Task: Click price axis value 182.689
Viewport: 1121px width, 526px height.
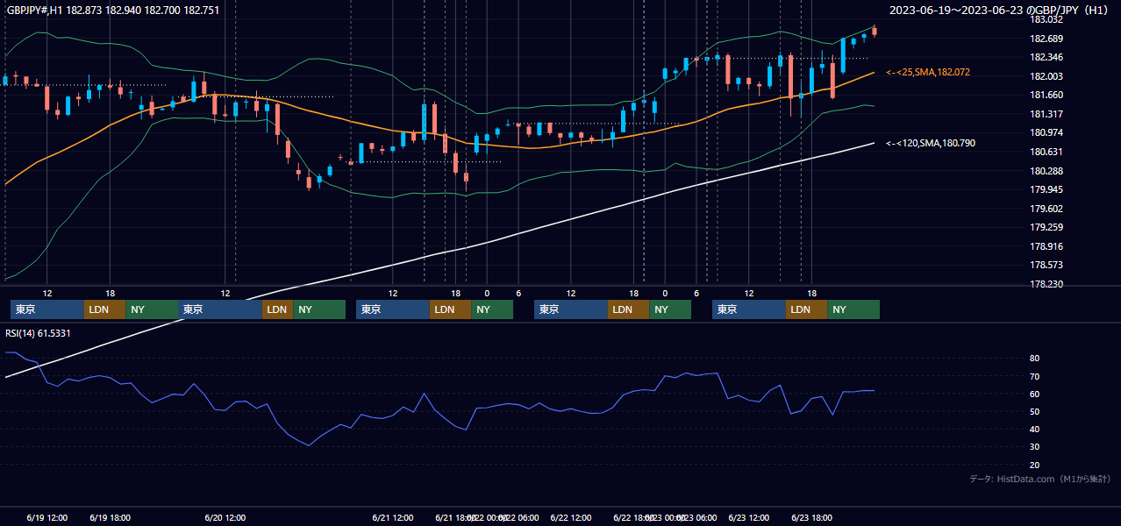Action: click(x=1046, y=39)
